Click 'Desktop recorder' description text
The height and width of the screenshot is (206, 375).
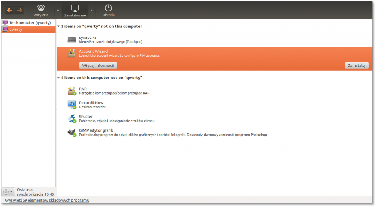point(92,107)
